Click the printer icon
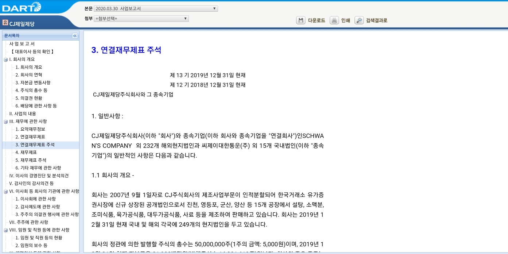The image size is (508, 254). (x=334, y=20)
